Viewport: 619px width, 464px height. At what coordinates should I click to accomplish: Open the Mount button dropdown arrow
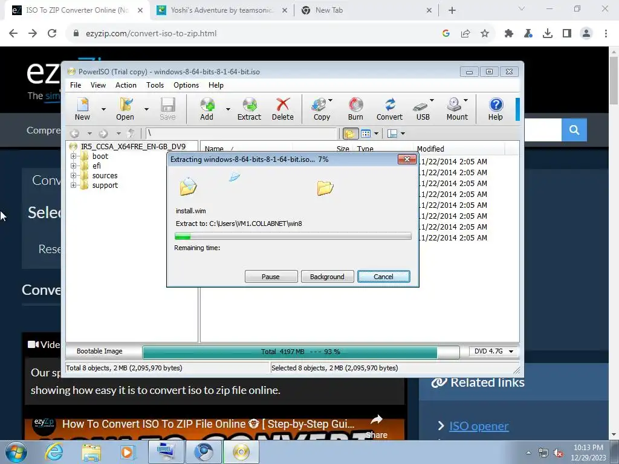click(x=466, y=100)
